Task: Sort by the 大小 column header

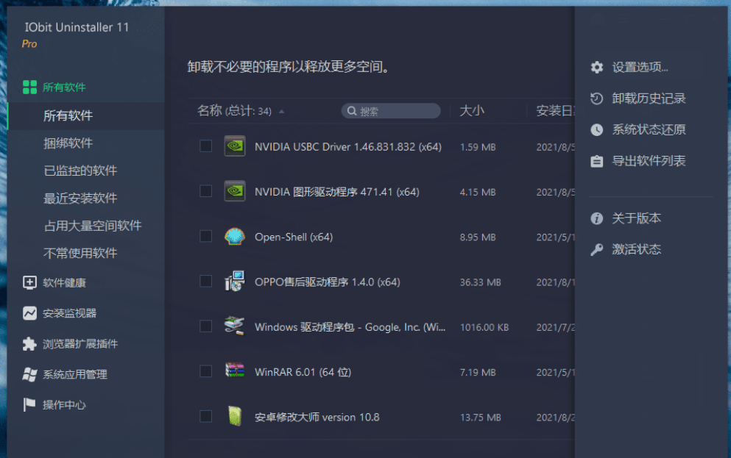Action: [472, 111]
